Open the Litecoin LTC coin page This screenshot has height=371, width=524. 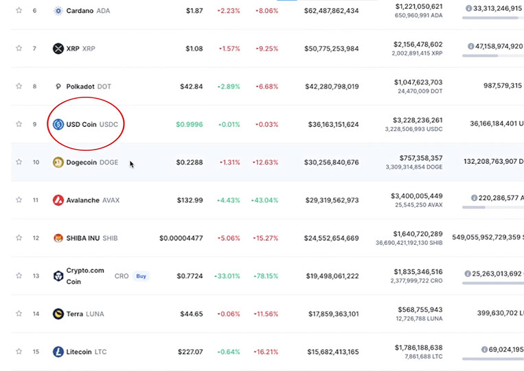pos(87,352)
